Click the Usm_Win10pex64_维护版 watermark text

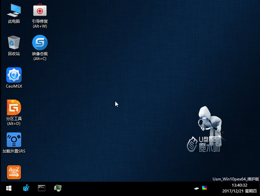pyautogui.click(x=235, y=179)
